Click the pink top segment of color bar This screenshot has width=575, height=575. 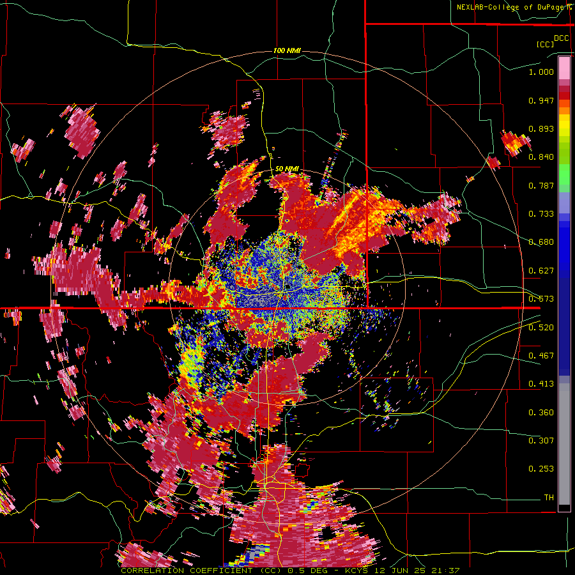564,68
